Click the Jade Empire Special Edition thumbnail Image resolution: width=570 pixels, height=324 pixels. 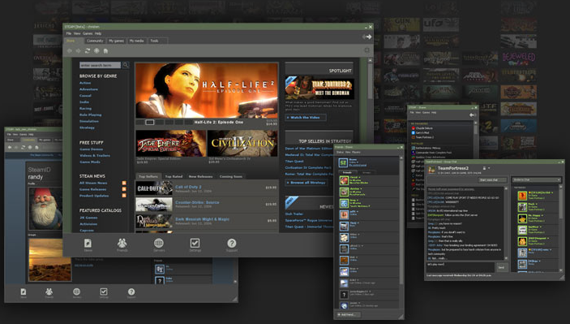pyautogui.click(x=170, y=144)
